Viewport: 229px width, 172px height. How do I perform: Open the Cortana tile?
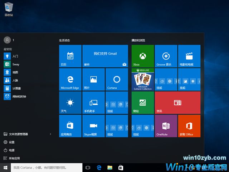(x=116, y=79)
